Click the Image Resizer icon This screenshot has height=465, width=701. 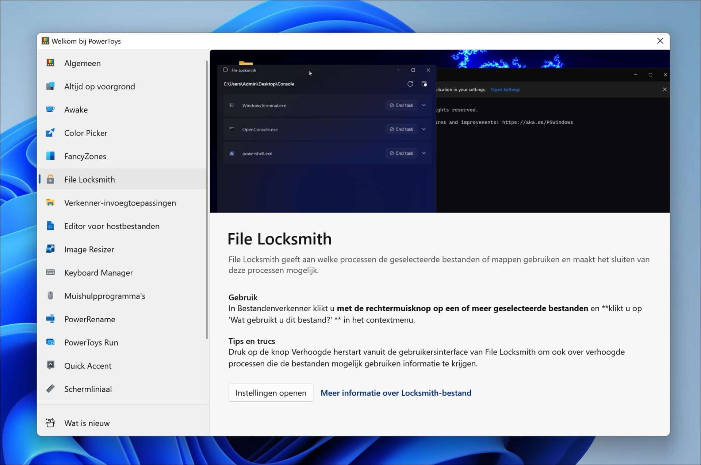tap(50, 249)
